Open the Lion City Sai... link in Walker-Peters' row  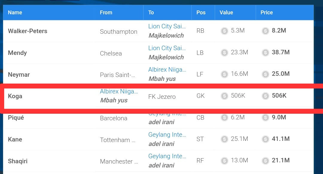167,26
